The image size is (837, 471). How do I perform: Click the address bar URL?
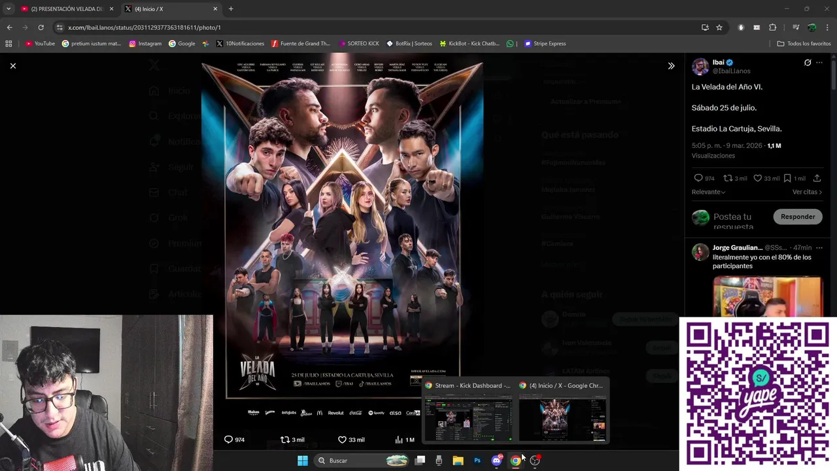tap(145, 27)
